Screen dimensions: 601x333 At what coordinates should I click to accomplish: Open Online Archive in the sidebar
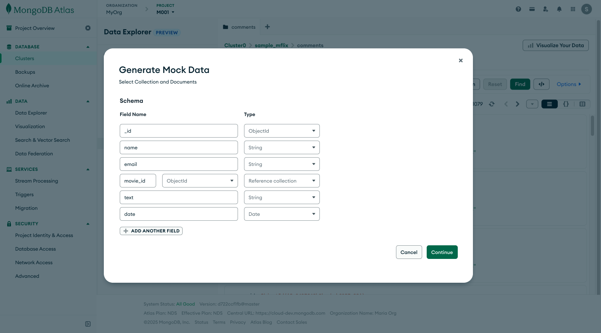tap(32, 86)
